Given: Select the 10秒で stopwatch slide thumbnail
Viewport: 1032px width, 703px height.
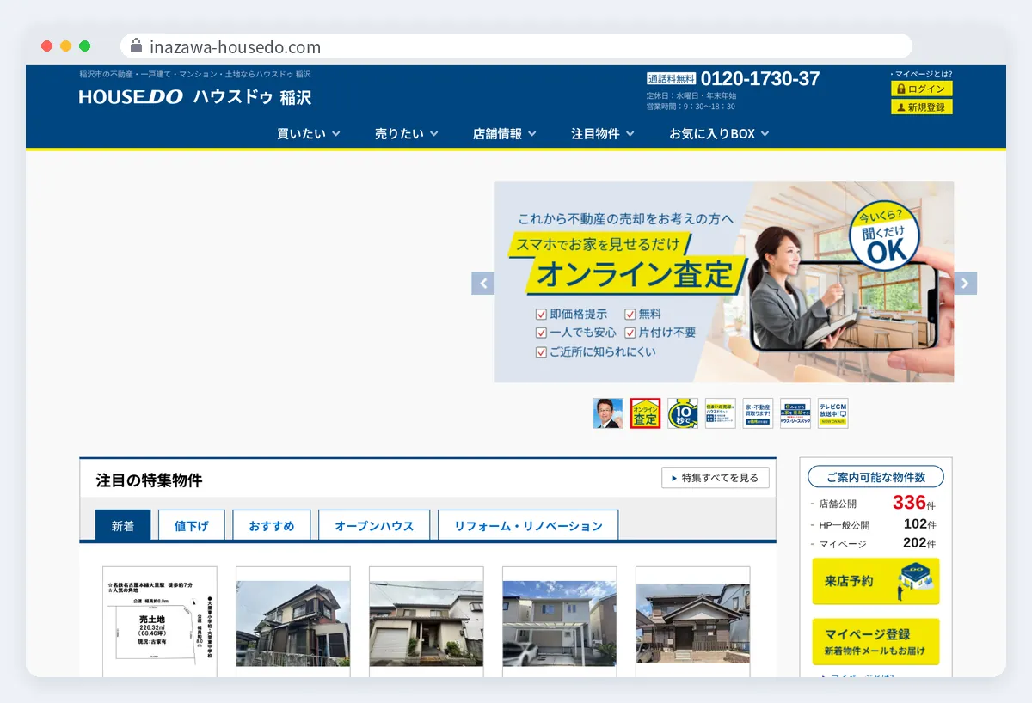Looking at the screenshot, I should click(x=683, y=413).
